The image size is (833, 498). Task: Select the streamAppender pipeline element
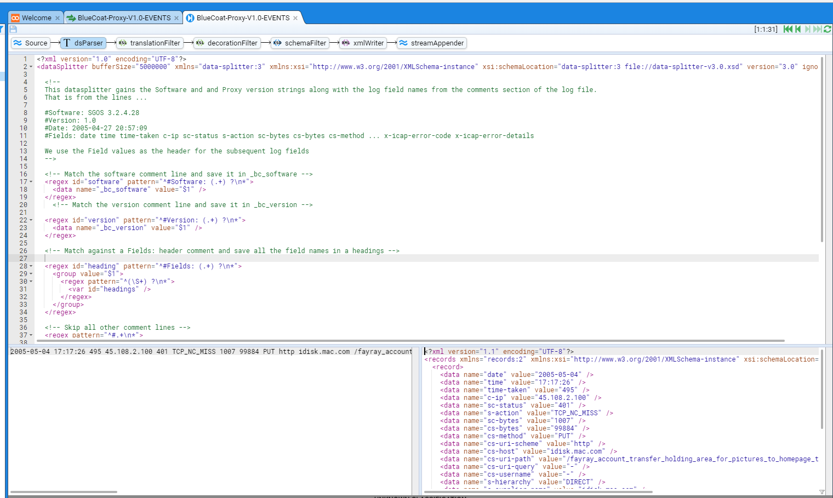point(432,43)
